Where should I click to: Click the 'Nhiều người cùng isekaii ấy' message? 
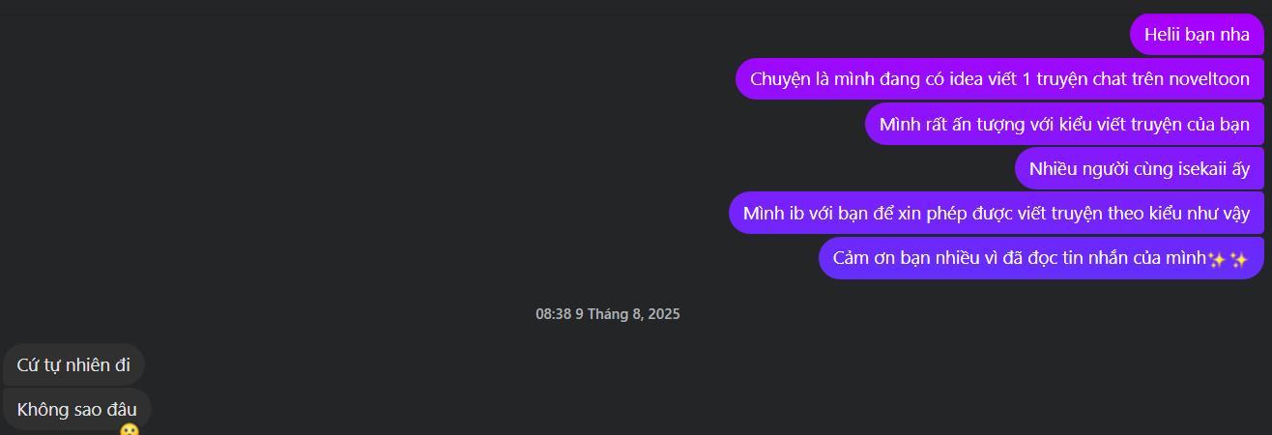pos(1140,168)
